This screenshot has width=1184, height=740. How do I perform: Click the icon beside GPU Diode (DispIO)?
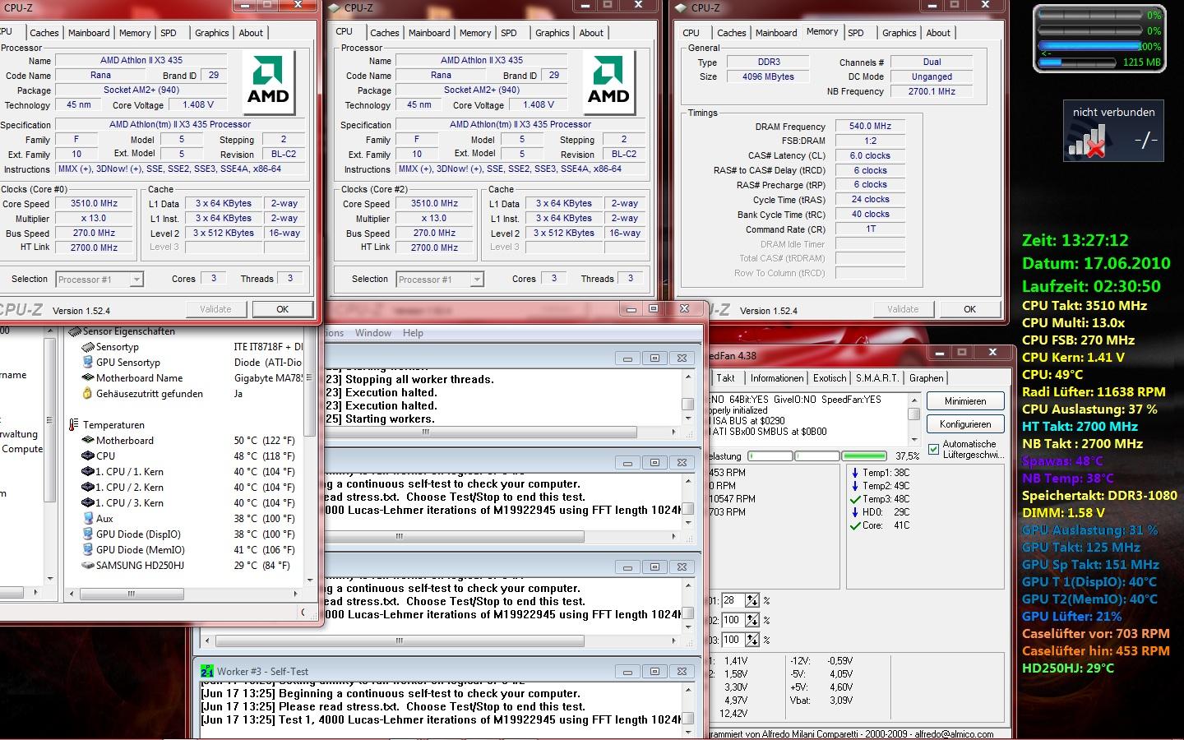point(88,534)
